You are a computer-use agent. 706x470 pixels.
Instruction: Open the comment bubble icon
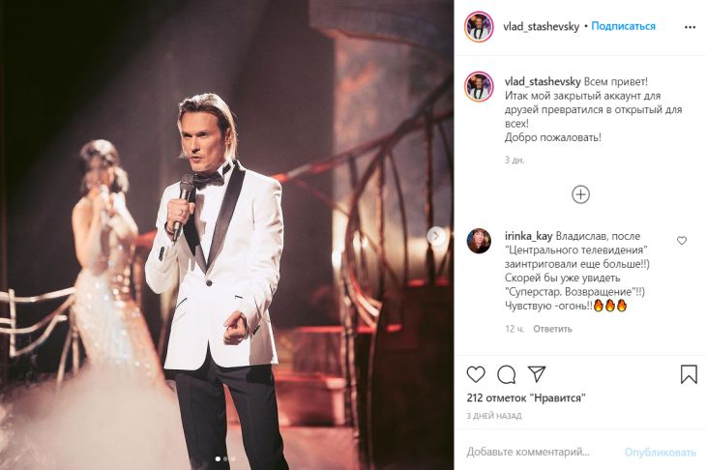point(506,374)
